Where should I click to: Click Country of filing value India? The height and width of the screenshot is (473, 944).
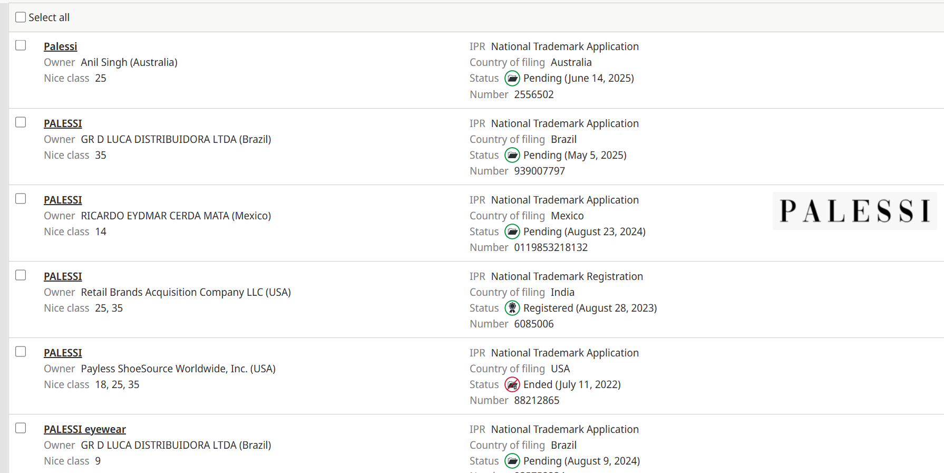point(562,292)
